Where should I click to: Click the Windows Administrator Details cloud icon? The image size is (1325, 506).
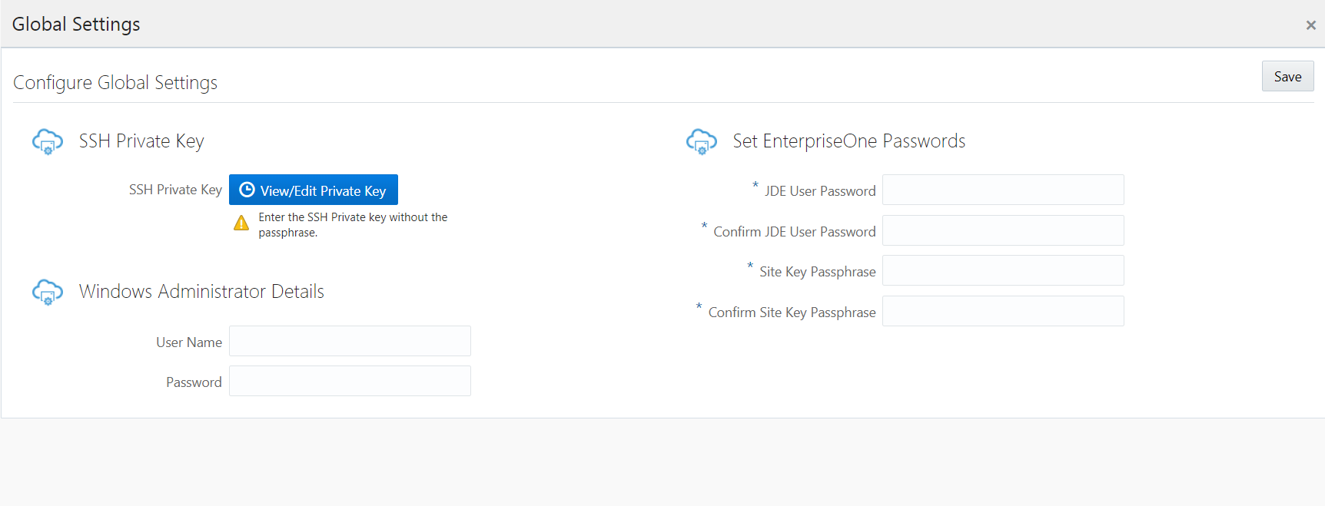coord(48,292)
